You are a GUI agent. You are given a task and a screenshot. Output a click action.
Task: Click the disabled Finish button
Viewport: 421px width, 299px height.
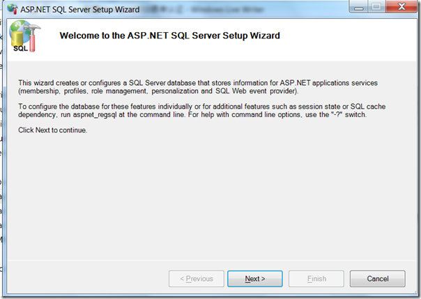pos(317,279)
